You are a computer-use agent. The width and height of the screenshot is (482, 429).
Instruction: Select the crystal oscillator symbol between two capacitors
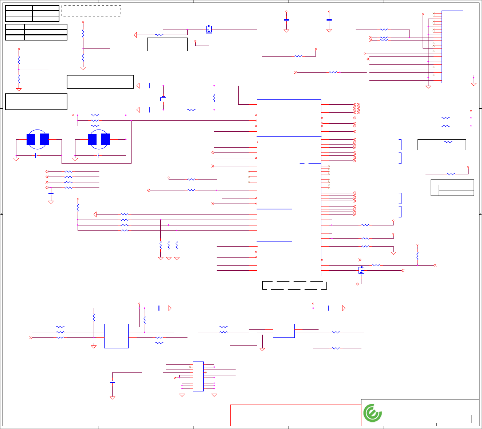pyautogui.click(x=163, y=99)
